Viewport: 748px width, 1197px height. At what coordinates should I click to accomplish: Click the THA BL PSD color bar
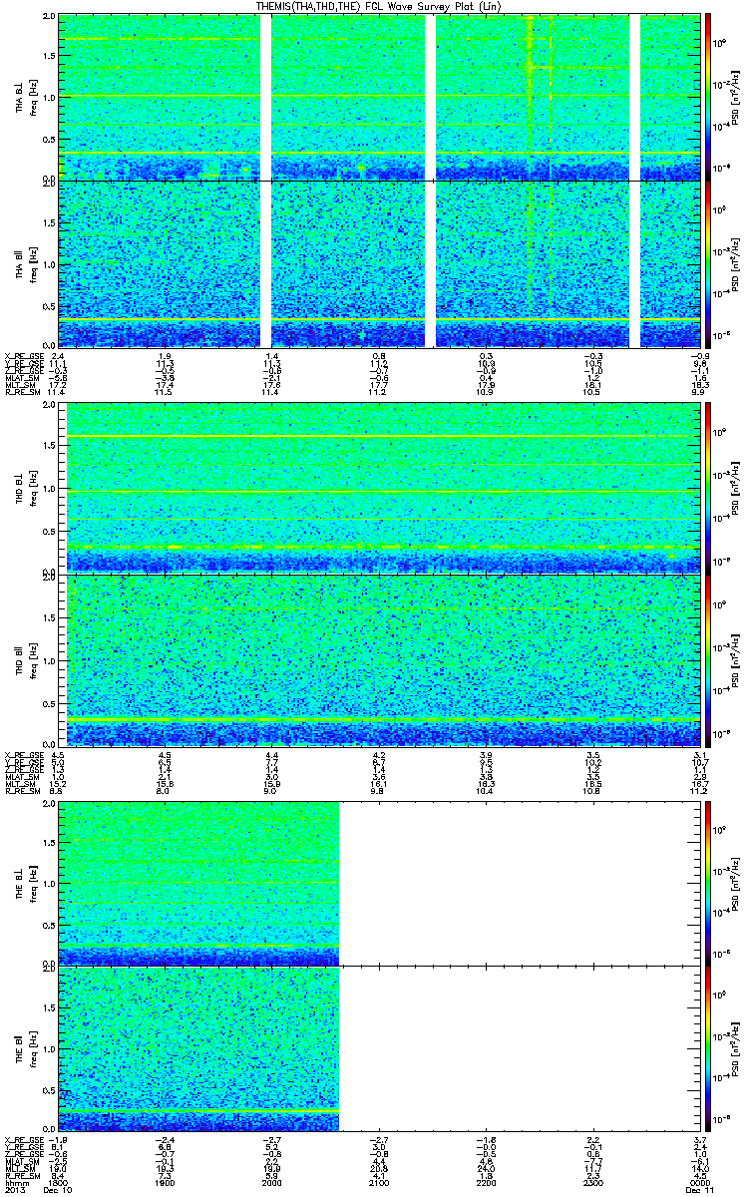[708, 97]
